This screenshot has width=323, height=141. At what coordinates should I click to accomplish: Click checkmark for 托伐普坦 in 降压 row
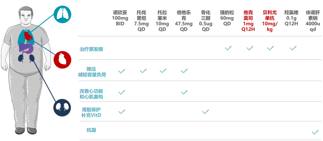point(143,71)
